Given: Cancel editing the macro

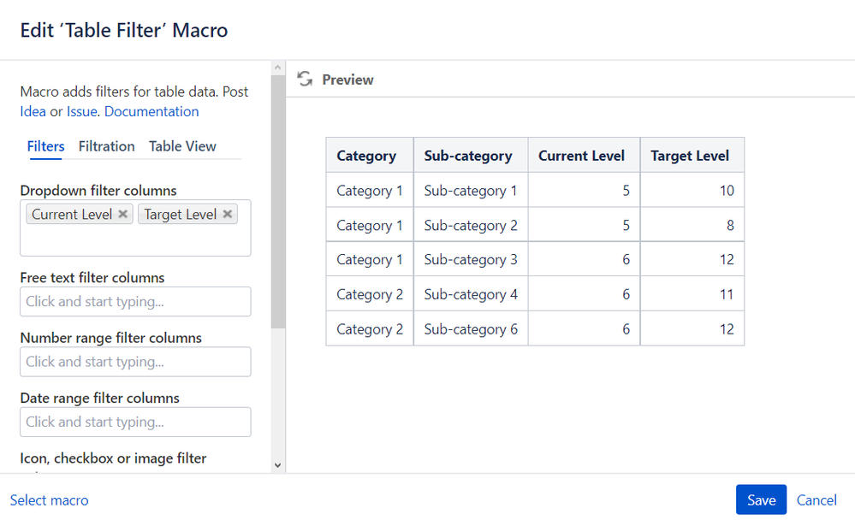Looking at the screenshot, I should tap(816, 500).
